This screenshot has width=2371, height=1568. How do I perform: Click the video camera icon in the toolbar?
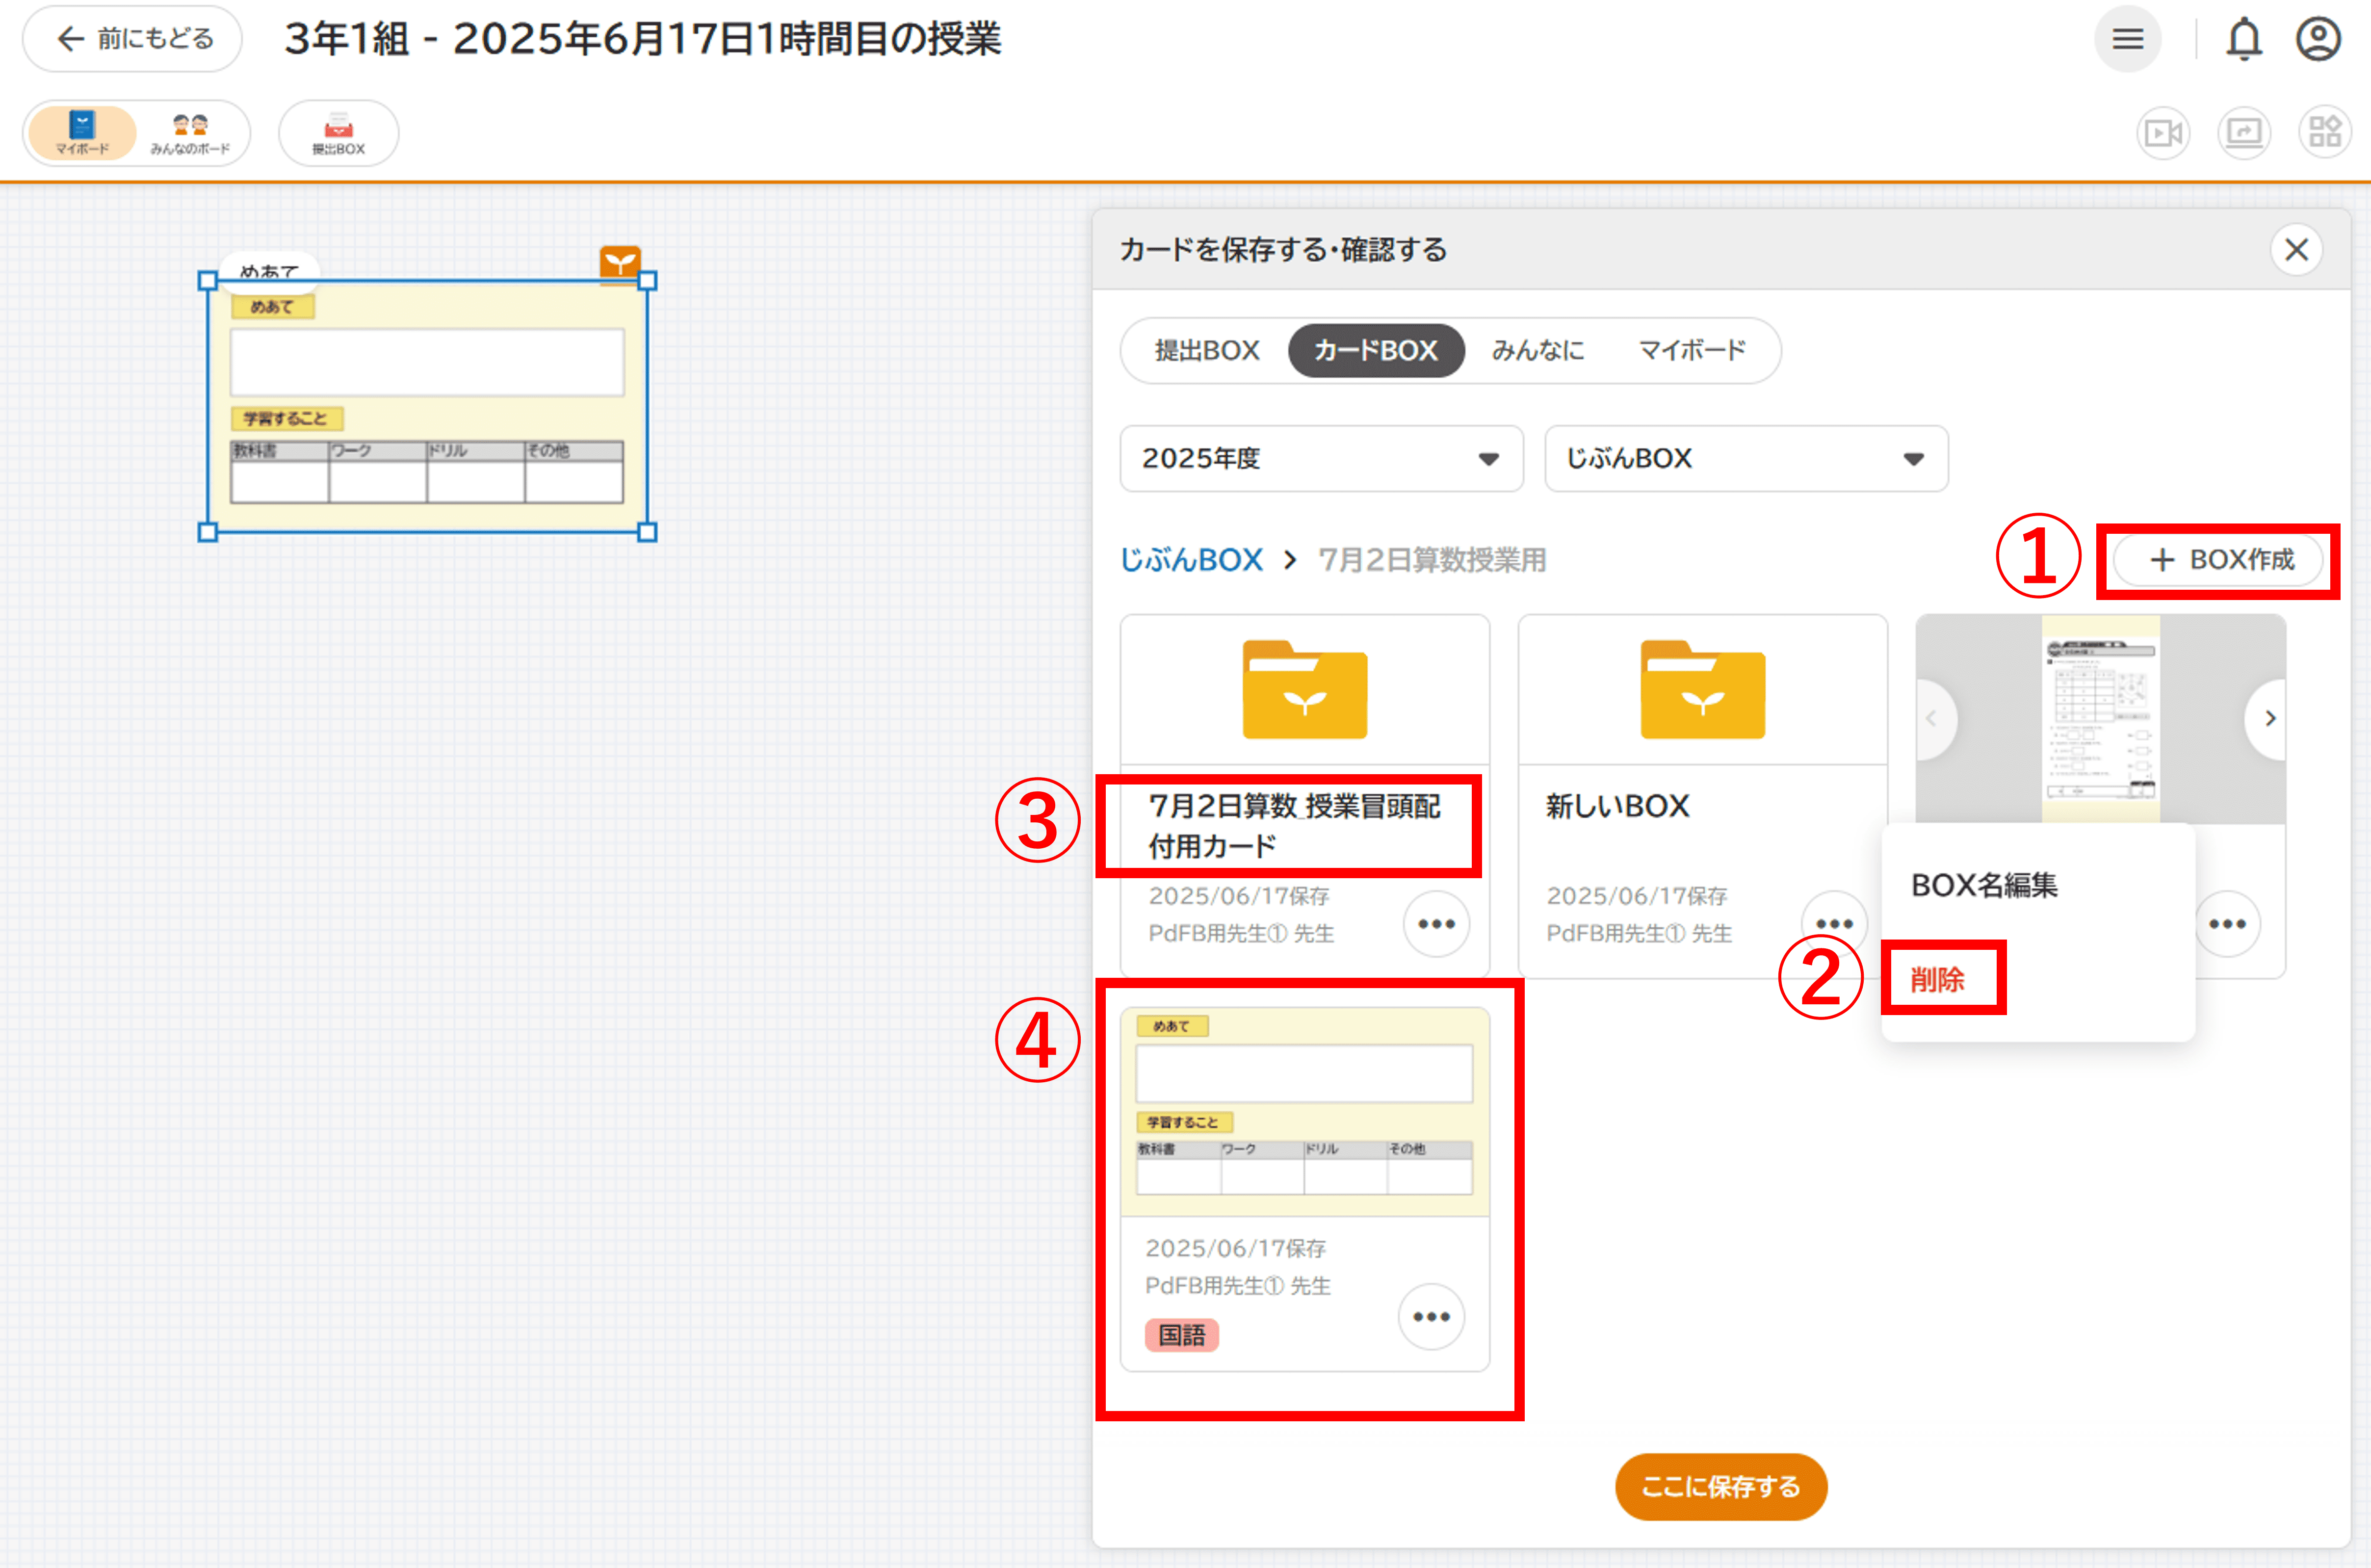[x=2163, y=133]
